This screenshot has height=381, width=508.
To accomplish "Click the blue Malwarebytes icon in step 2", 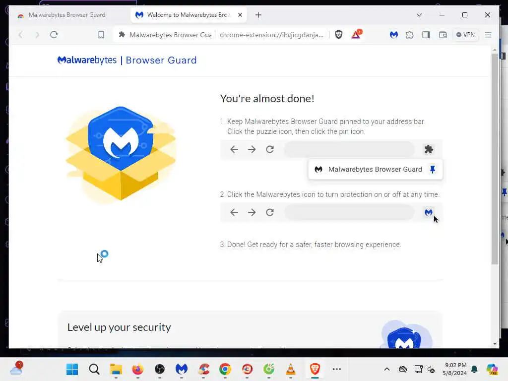I will tap(429, 212).
